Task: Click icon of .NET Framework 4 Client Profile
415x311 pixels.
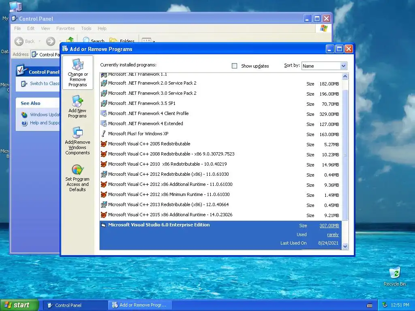Action: [104, 113]
